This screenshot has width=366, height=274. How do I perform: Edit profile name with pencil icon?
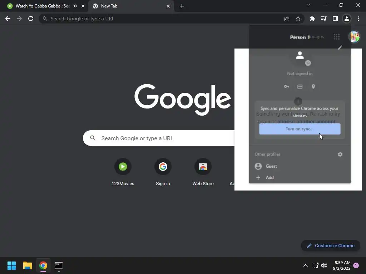(x=340, y=47)
